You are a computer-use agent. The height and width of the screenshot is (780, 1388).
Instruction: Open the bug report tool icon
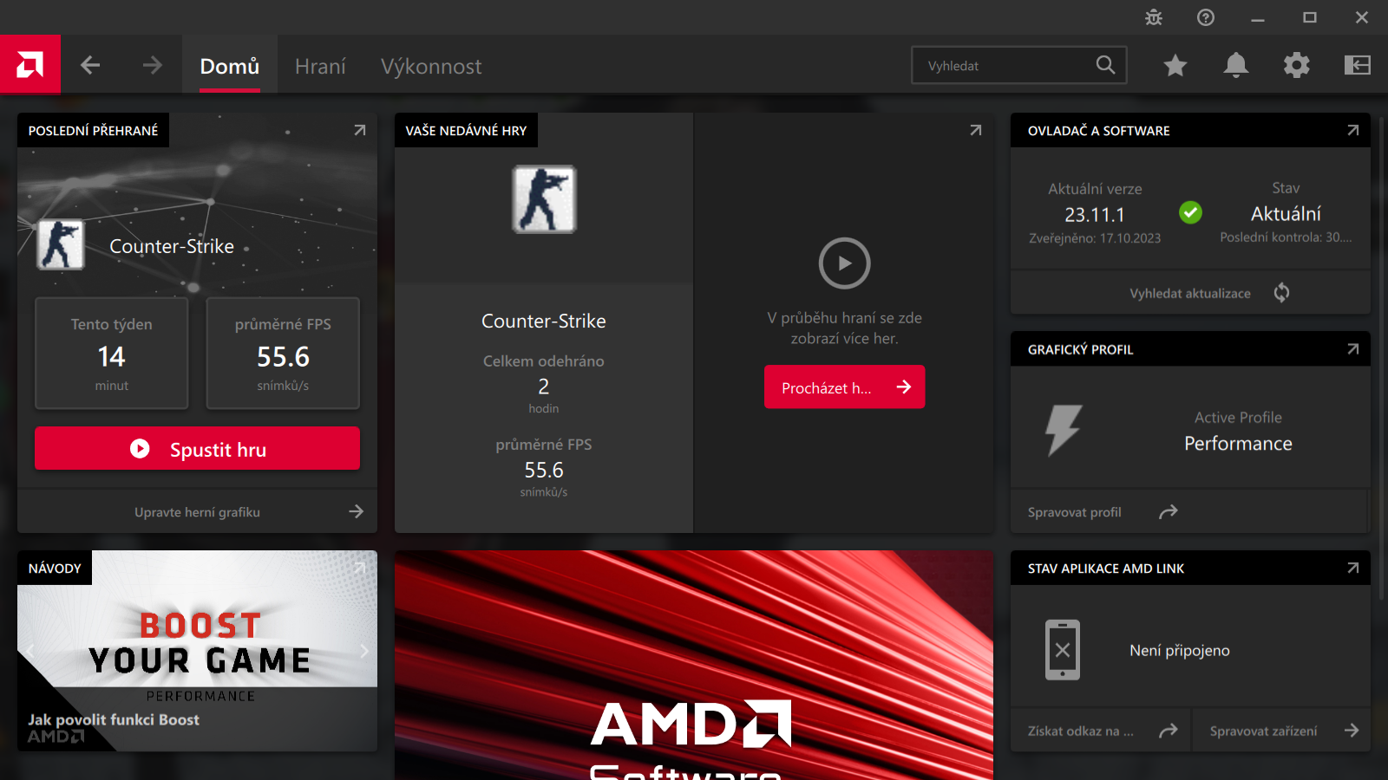1154,17
